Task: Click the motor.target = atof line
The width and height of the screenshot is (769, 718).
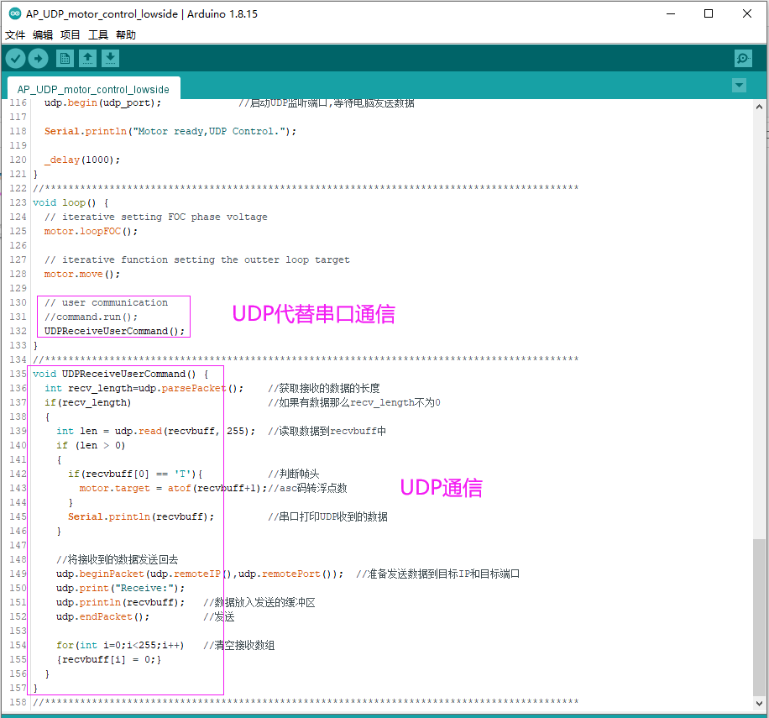Action: tap(174, 488)
